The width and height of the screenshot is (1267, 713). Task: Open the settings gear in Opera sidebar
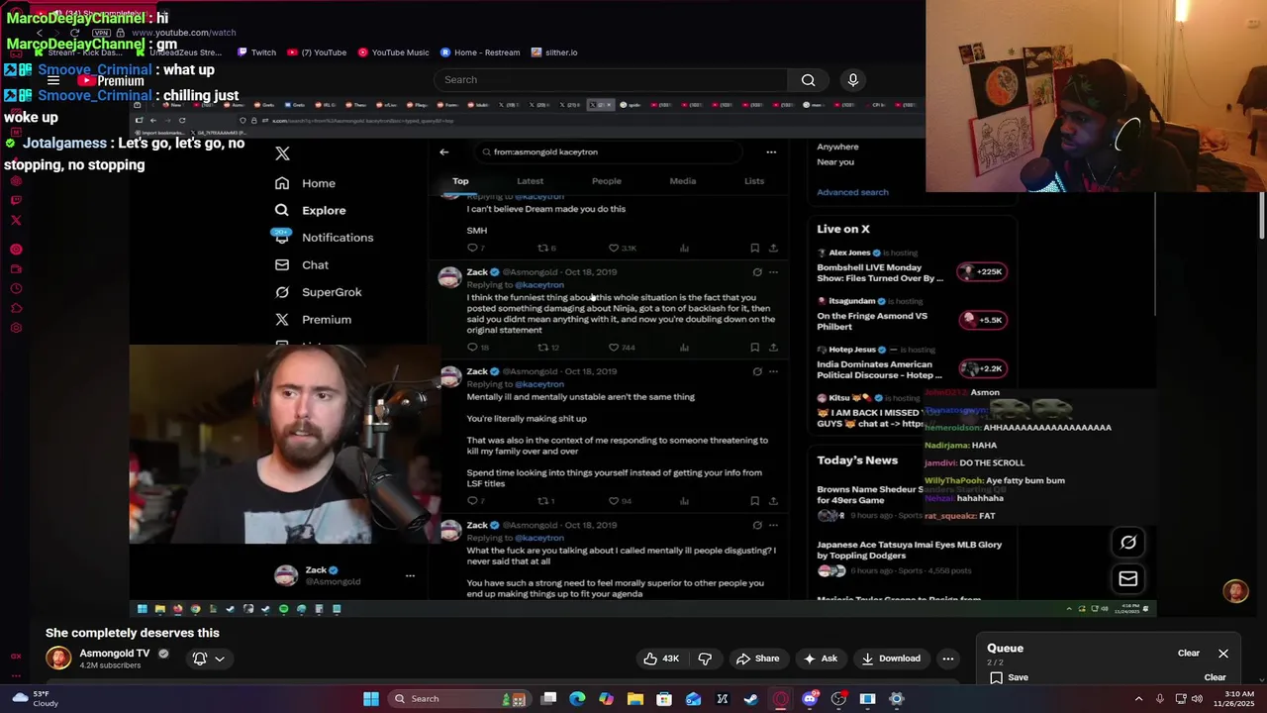coord(16,328)
